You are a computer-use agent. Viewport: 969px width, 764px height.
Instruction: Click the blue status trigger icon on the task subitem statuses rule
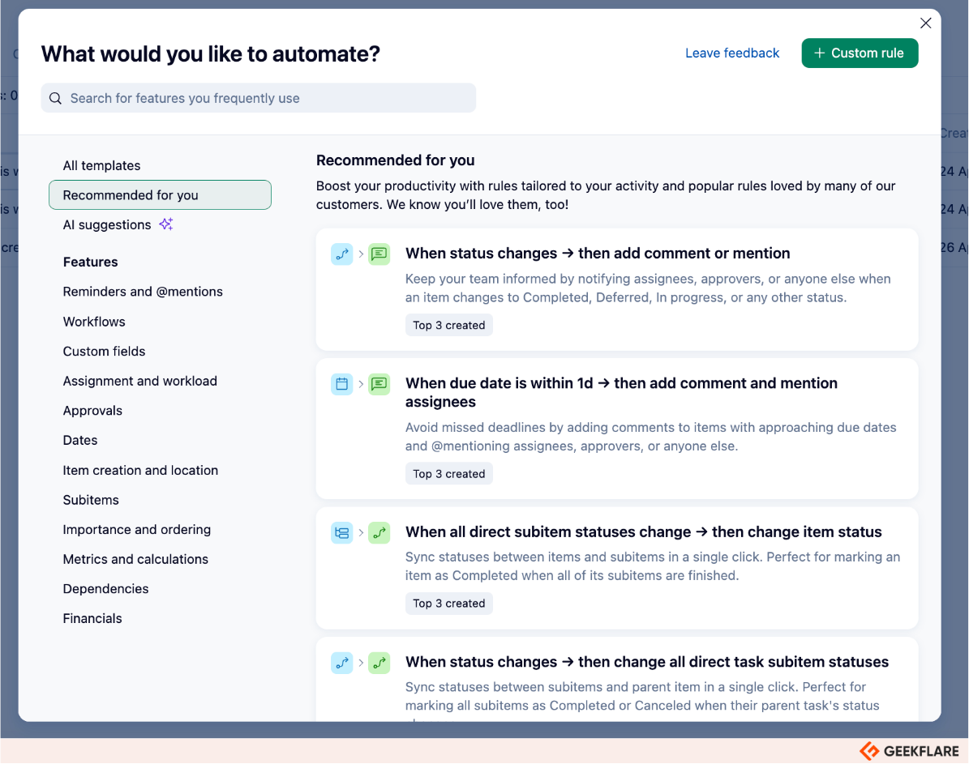pyautogui.click(x=341, y=663)
